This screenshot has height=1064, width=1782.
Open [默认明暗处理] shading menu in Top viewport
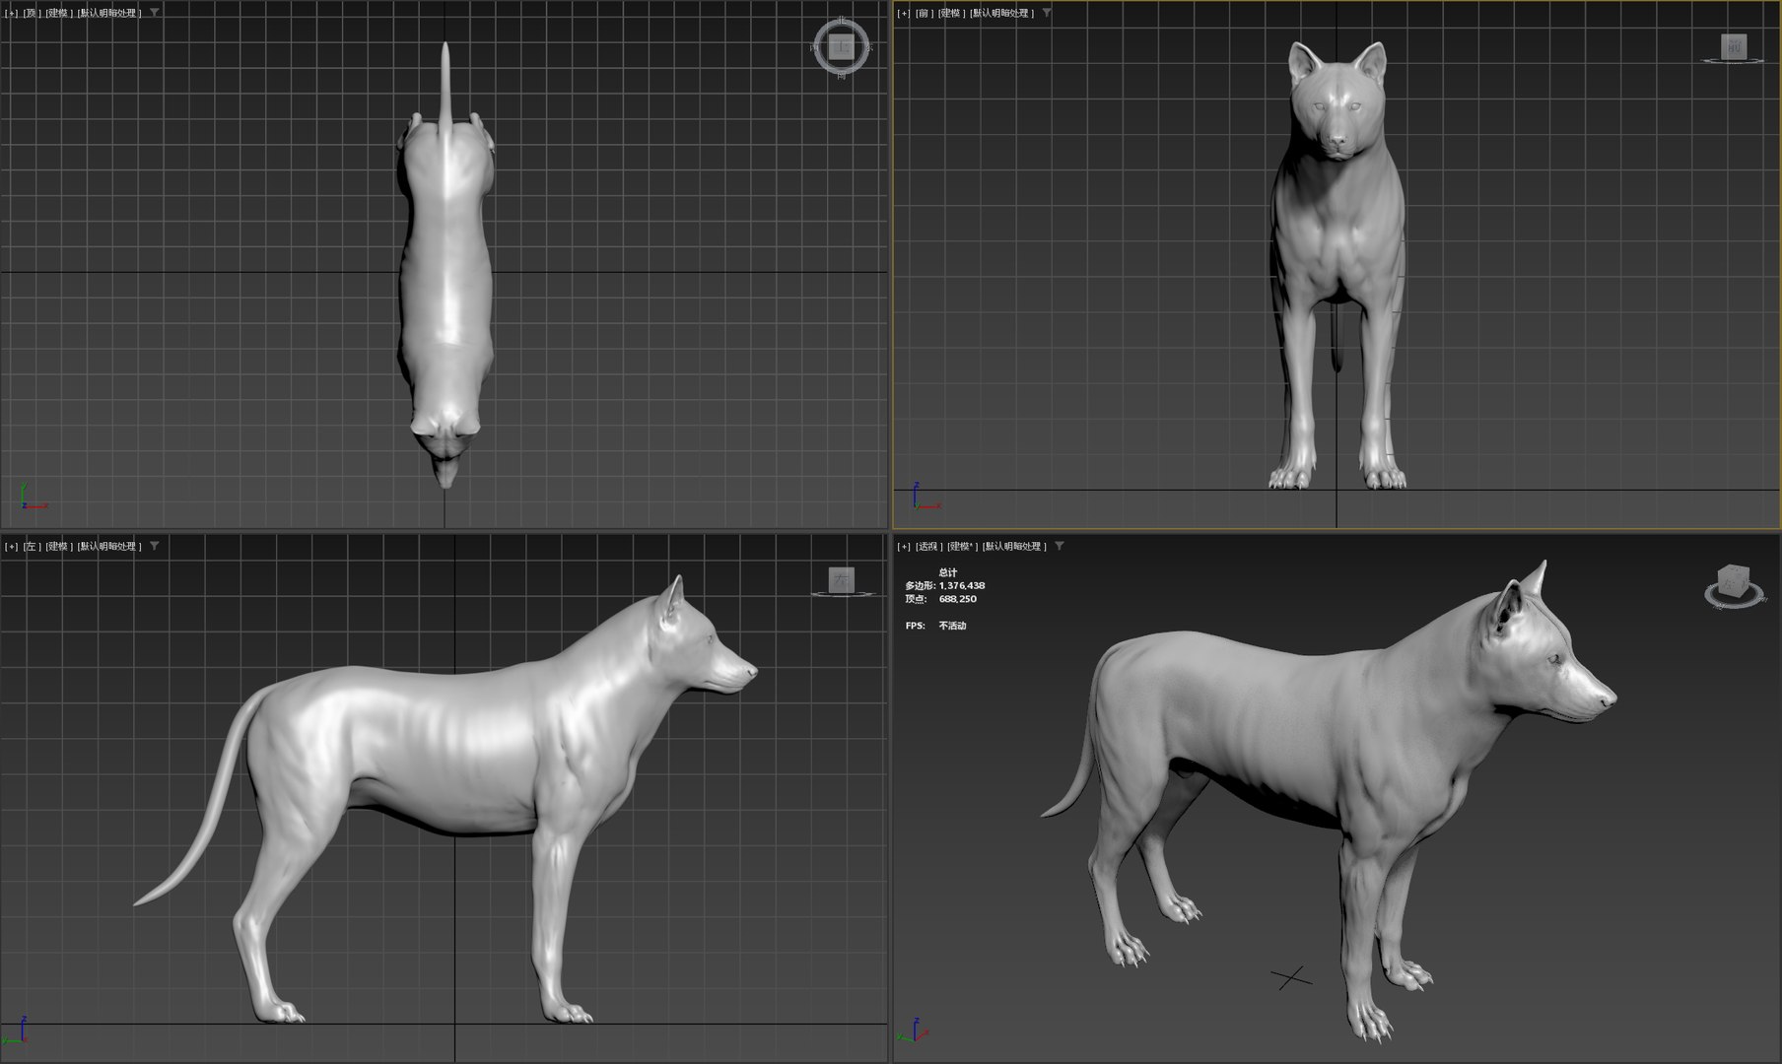[x=110, y=13]
